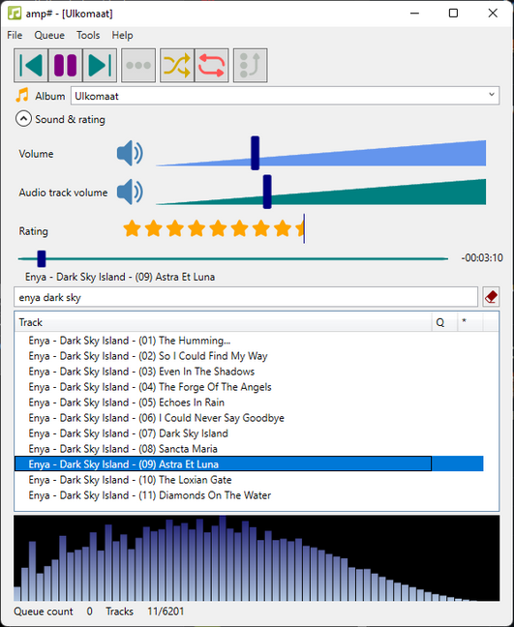Screen dimensions: 514x627
Task: Click on the blue Volume slider
Action: click(x=320, y=153)
